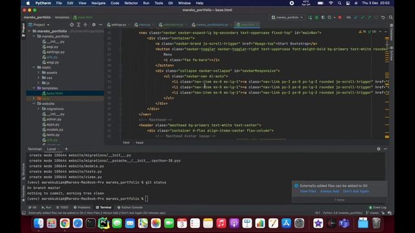Viewport: 415px width, 233px height.
Task: Click the rollback undo arrow icon
Action: click(x=383, y=17)
